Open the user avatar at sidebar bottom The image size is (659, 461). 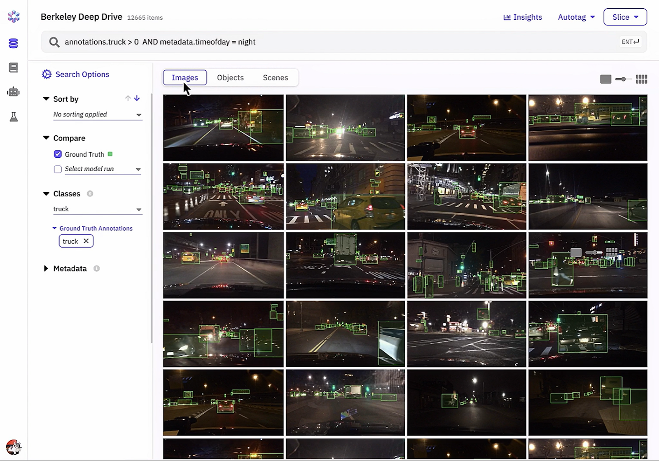(x=14, y=447)
